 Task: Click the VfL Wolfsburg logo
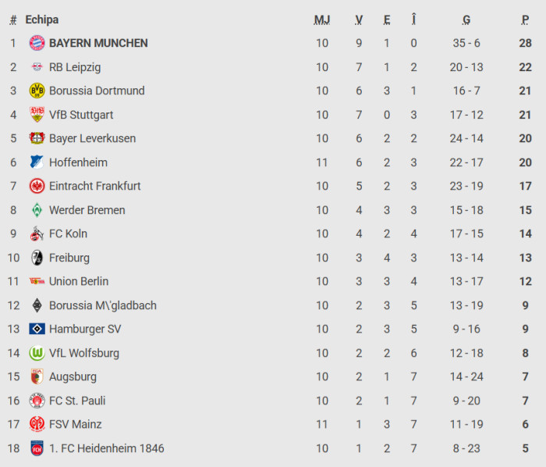click(37, 353)
